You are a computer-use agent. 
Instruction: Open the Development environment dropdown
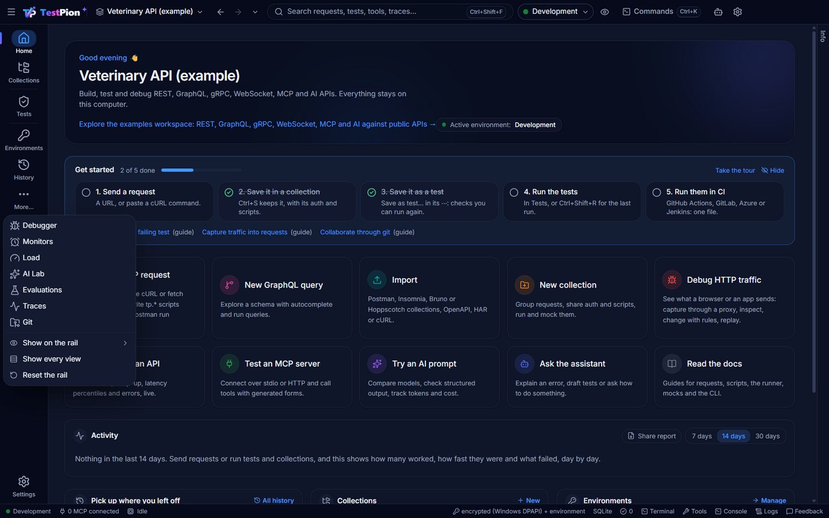(555, 12)
